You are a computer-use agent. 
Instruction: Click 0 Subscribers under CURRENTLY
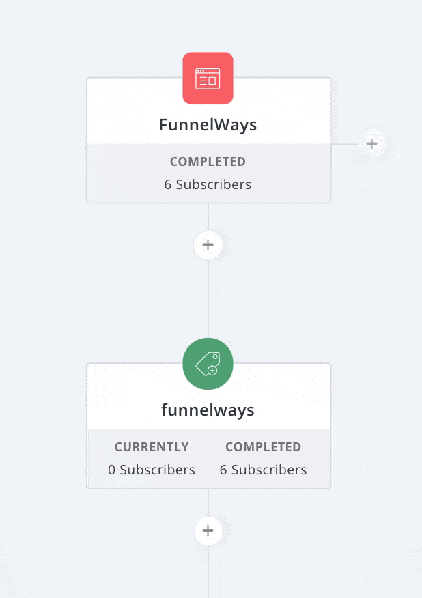152,470
